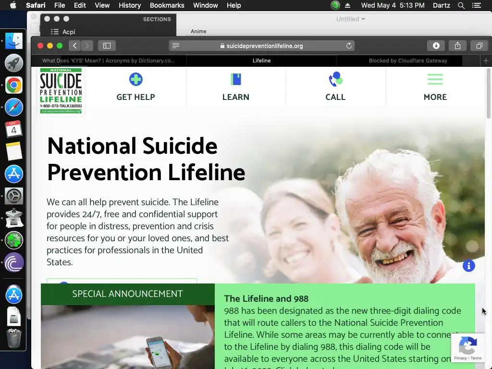Click the Anime text in background window

pyautogui.click(x=198, y=31)
